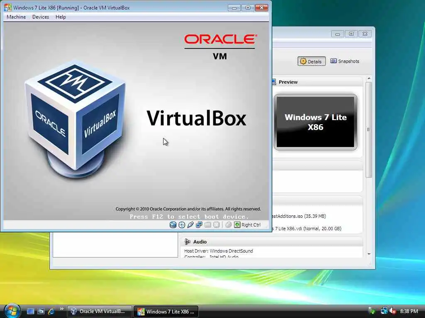Click the USB devices status icon
The image size is (425, 318).
coord(190,225)
